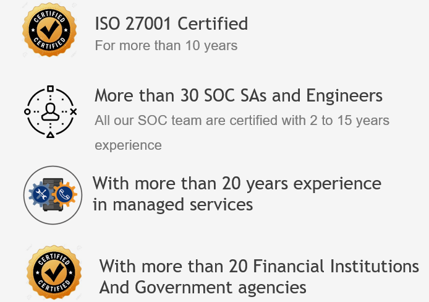Click the gold certified badge beside ISO 27001
The height and width of the screenshot is (302, 429).
(49, 30)
